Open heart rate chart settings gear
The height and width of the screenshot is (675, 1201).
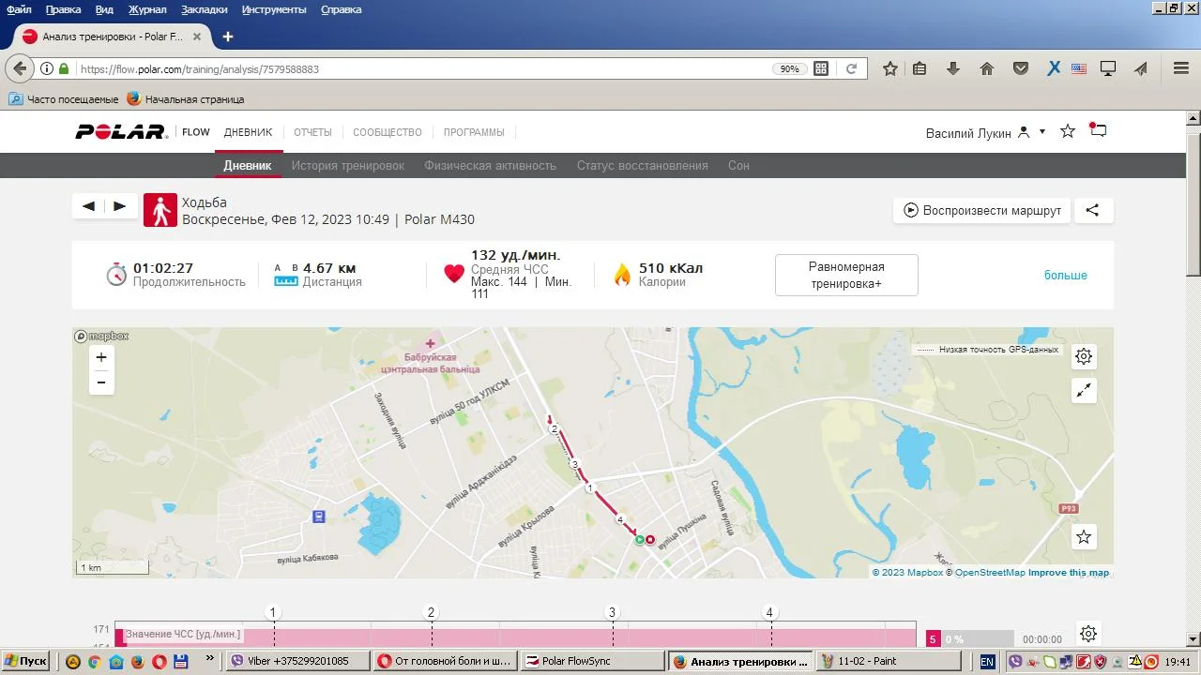1087,635
